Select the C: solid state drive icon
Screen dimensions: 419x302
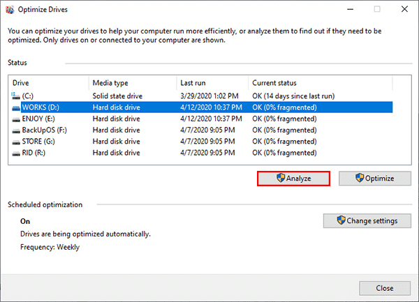click(15, 96)
